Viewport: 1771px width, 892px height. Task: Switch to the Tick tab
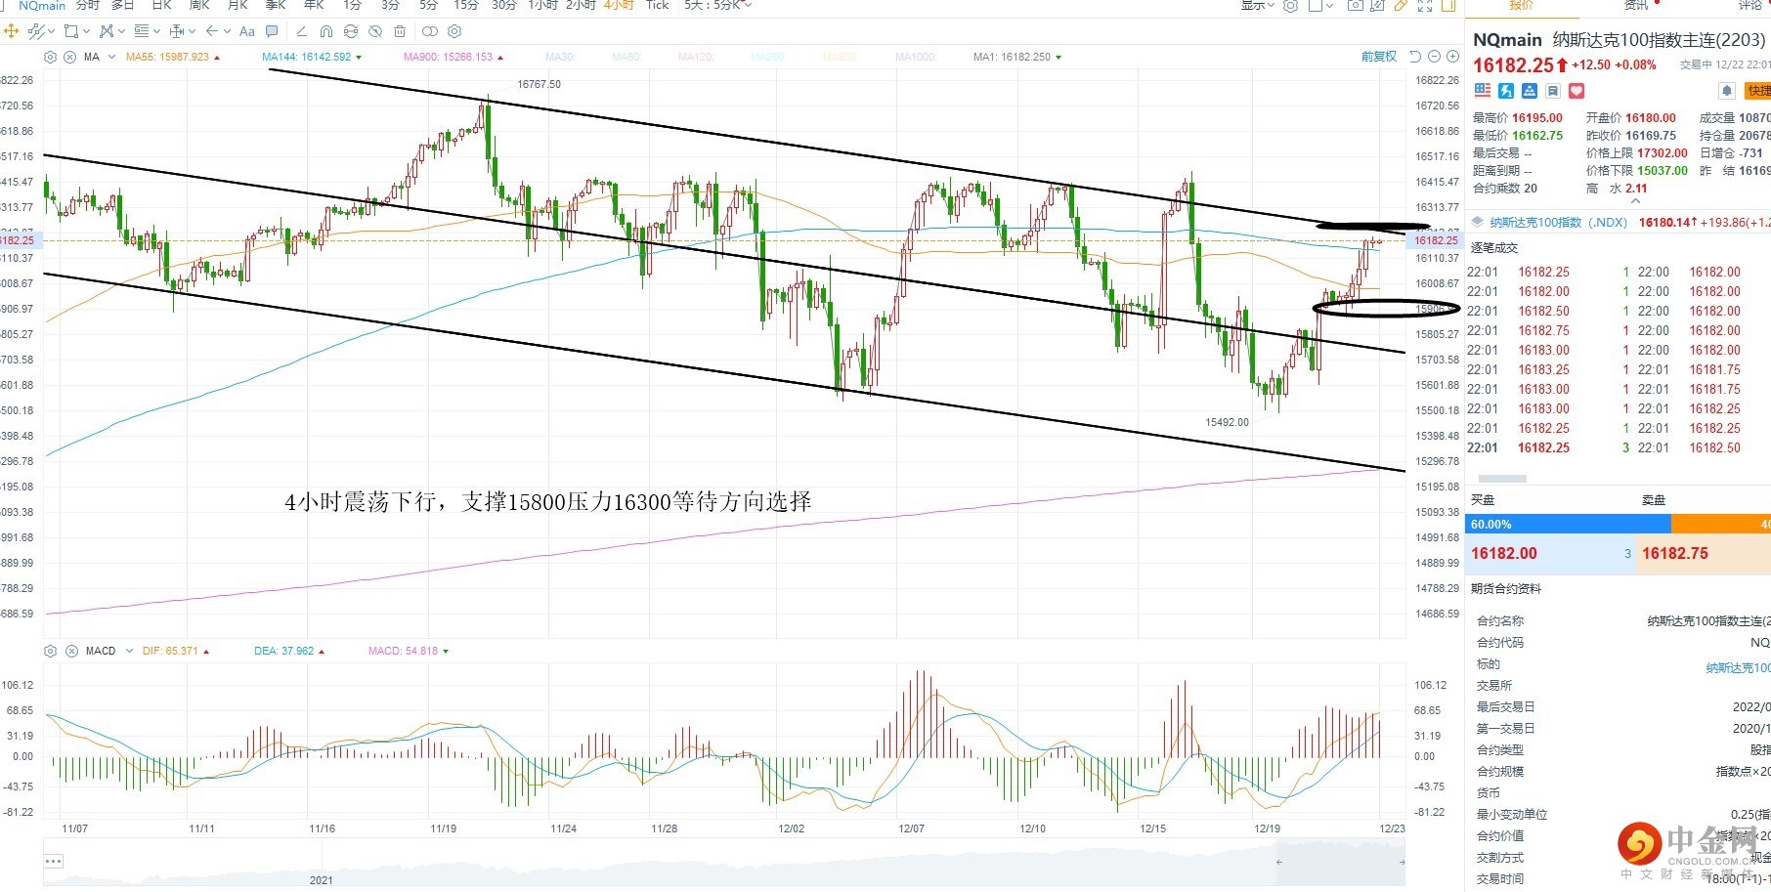658,5
